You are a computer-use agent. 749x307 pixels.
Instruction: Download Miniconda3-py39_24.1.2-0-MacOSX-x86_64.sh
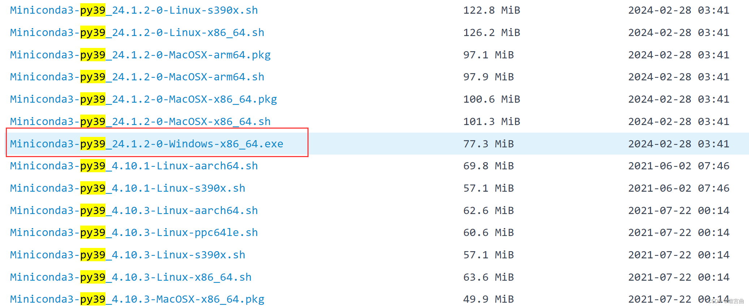pos(140,122)
